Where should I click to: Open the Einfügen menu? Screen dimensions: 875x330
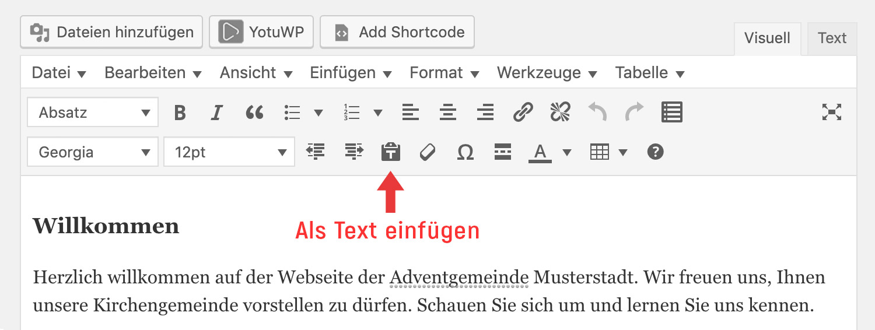[x=350, y=73]
